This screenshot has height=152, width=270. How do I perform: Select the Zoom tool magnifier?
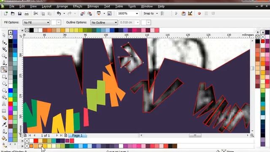4,56
